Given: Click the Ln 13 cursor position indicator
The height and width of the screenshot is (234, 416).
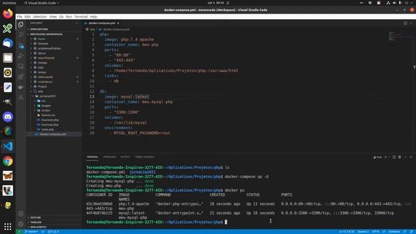Looking at the screenshot, I should [346, 231].
